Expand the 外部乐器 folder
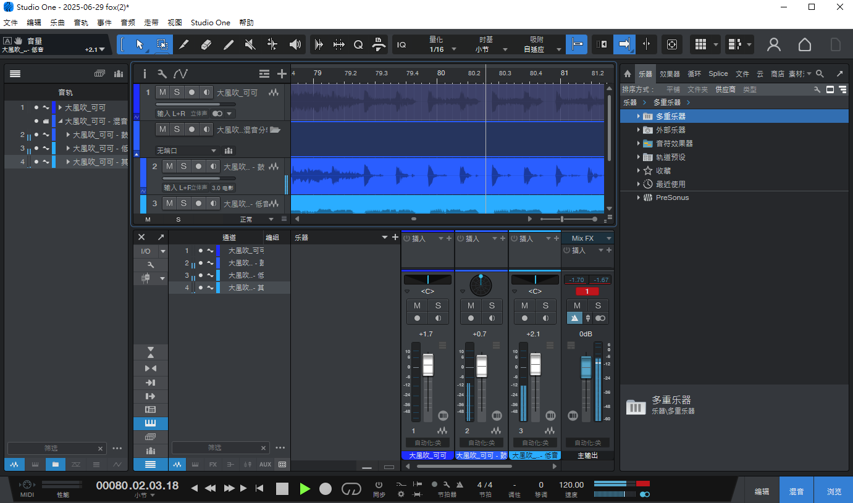 pyautogui.click(x=639, y=130)
